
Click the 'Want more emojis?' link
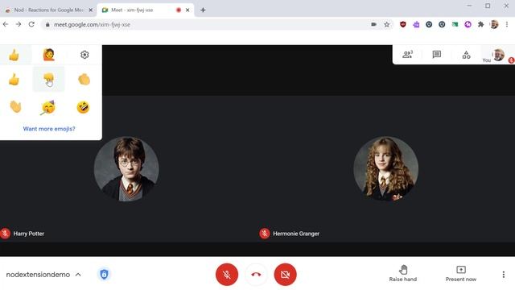pos(49,129)
